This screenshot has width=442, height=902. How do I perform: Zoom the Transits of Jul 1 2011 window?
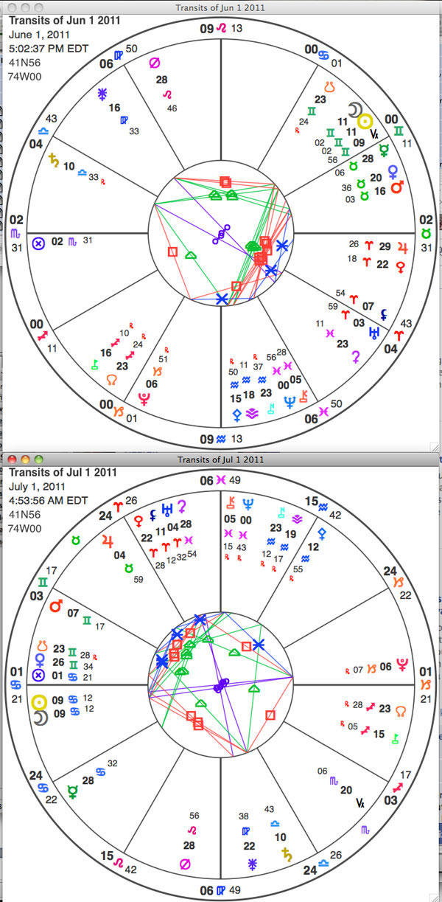point(39,459)
